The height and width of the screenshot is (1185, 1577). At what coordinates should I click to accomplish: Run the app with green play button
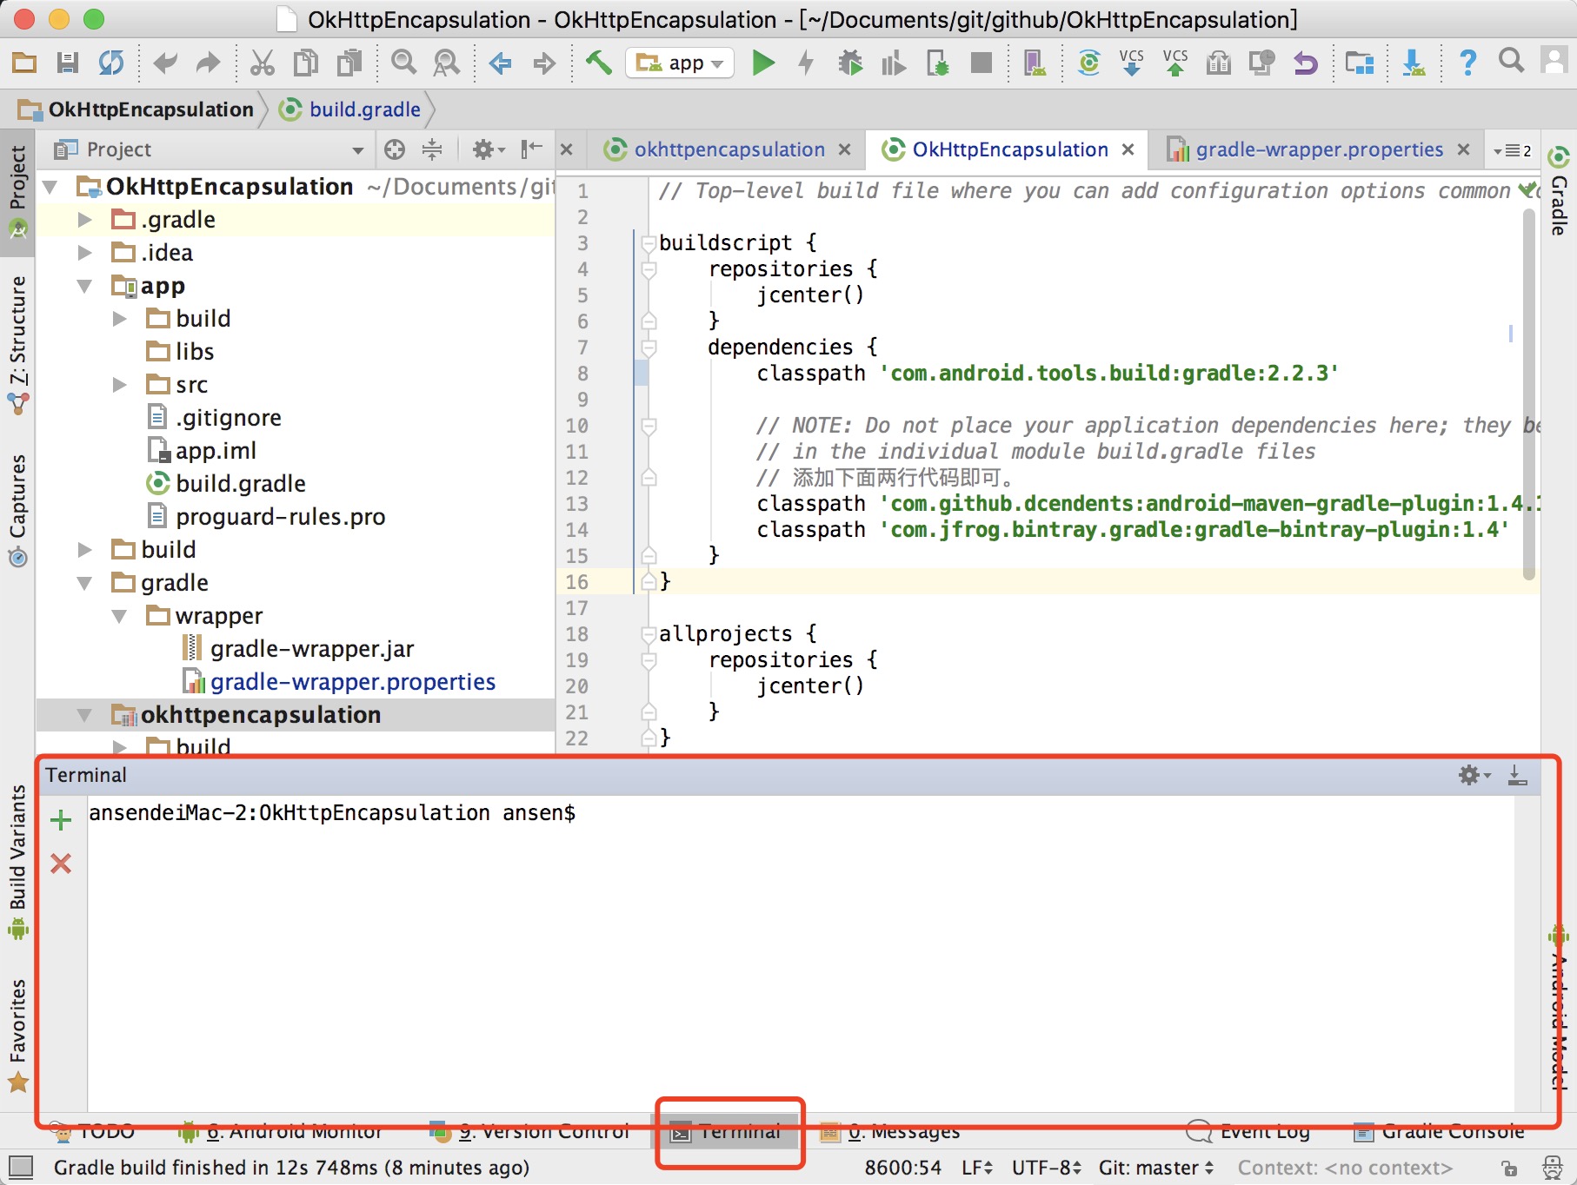click(x=763, y=63)
